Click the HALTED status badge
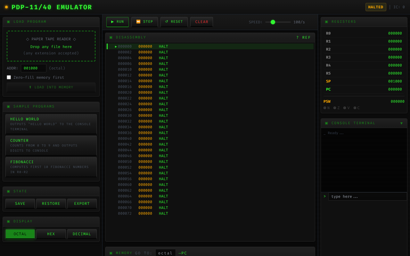Viewport: 410px width, 256px height. (x=376, y=7)
